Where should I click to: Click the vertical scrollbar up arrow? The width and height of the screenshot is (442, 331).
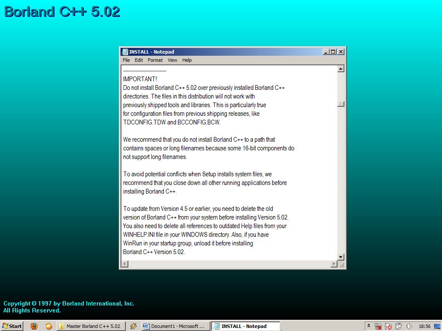pyautogui.click(x=341, y=69)
